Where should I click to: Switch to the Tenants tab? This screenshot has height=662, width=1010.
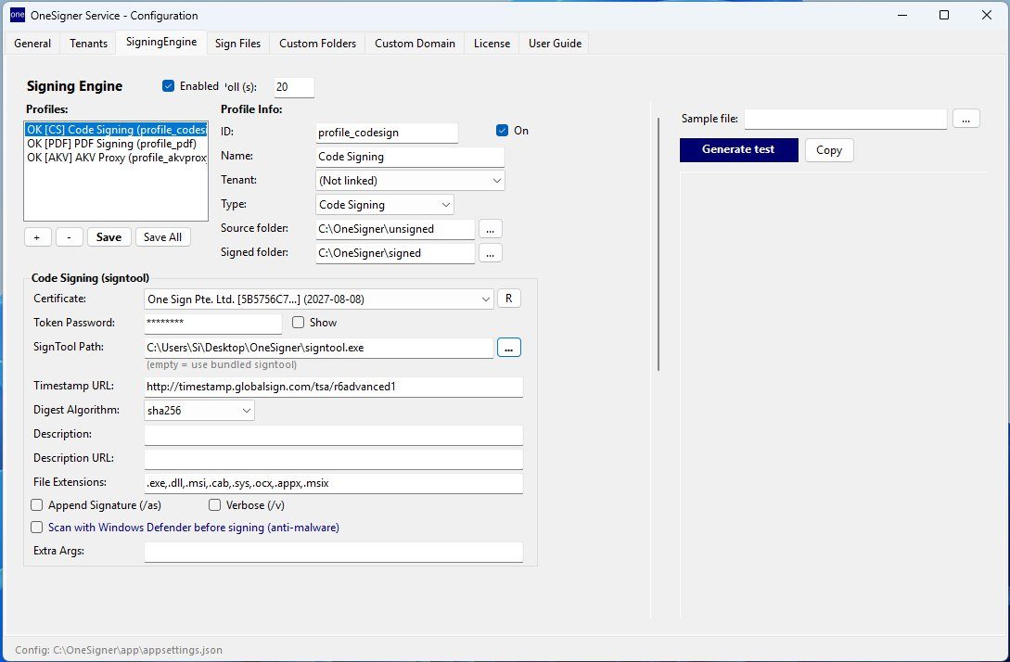point(88,44)
